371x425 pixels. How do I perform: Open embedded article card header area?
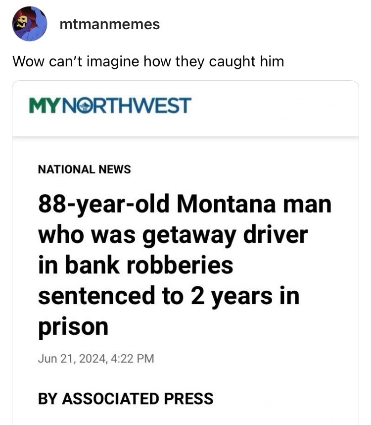pos(185,109)
